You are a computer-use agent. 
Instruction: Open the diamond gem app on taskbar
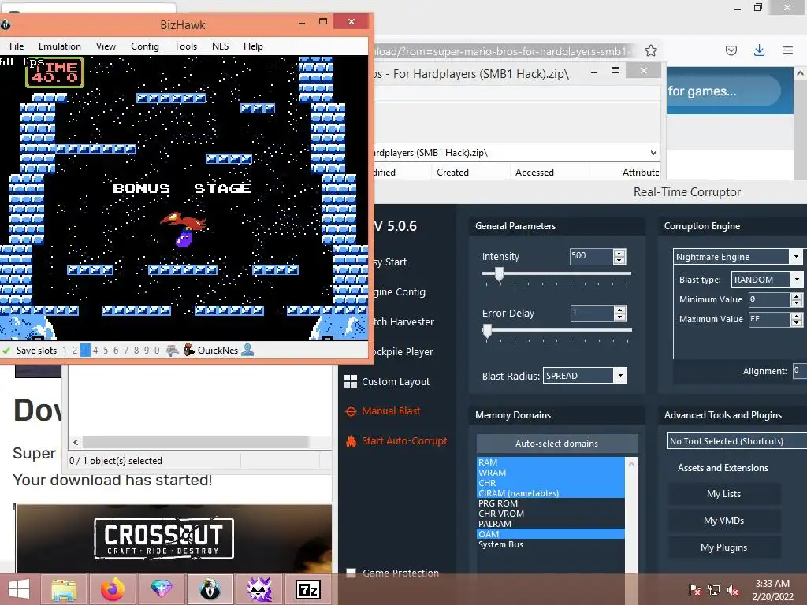point(161,589)
